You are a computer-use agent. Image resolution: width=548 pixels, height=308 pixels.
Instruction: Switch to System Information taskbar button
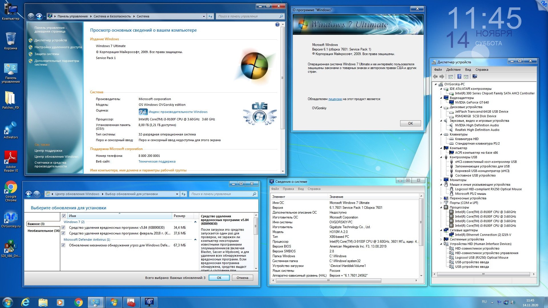pyautogui.click(x=149, y=302)
